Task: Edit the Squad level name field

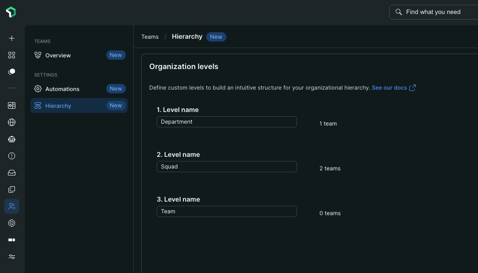Action: click(x=226, y=167)
